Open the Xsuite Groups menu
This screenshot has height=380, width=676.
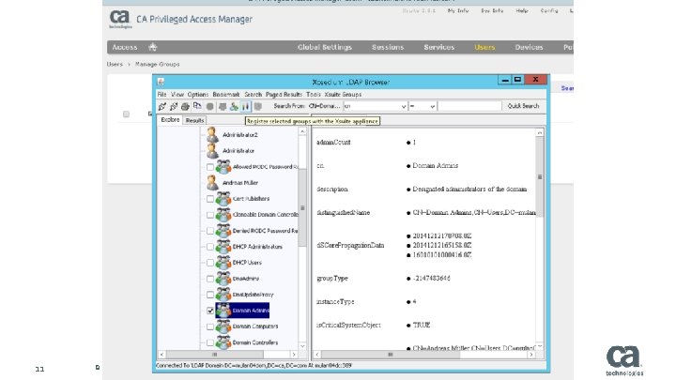pos(344,95)
